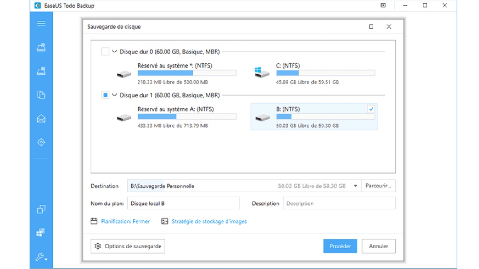The image size is (479, 269).
Task: Open the Destination dropdown arrow
Action: click(x=355, y=186)
